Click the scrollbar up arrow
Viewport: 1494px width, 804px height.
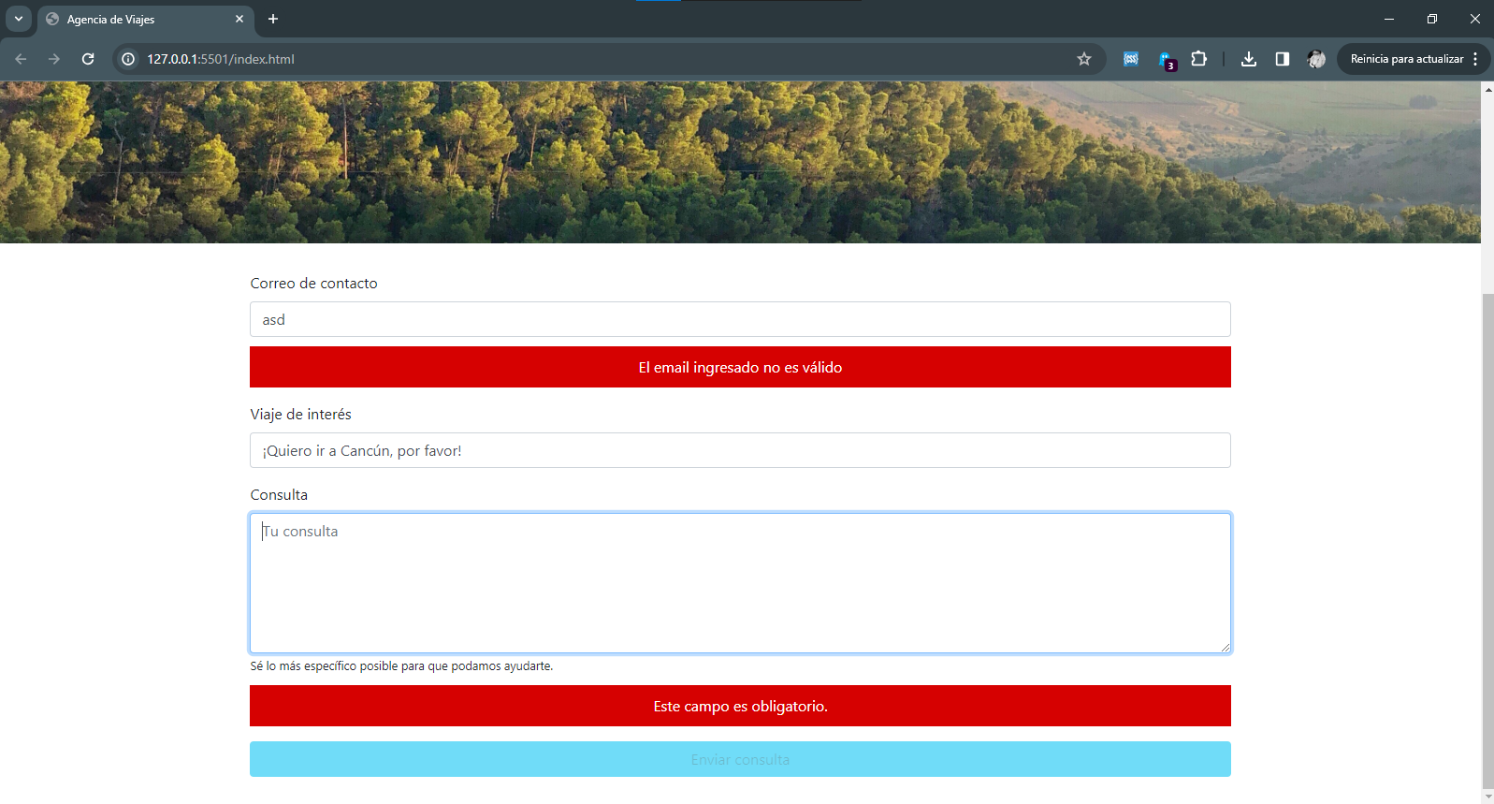1487,89
